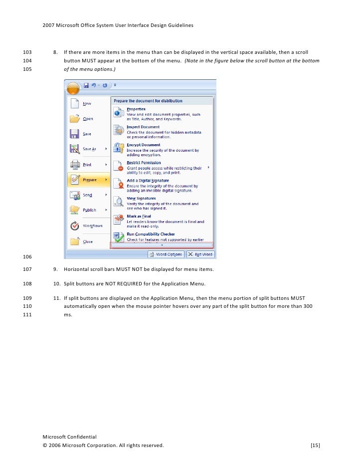Viewport: 363px width, 470px height.
Task: Choose Mark as Final title text
Action: [139, 216]
